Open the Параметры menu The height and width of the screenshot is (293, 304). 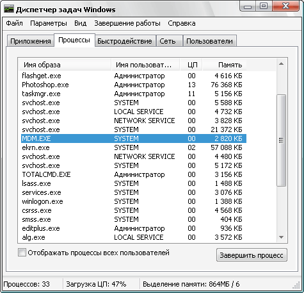[x=49, y=23]
